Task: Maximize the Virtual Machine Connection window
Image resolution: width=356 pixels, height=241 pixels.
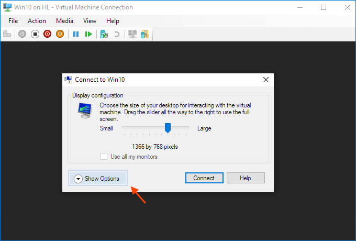Action: [x=324, y=7]
